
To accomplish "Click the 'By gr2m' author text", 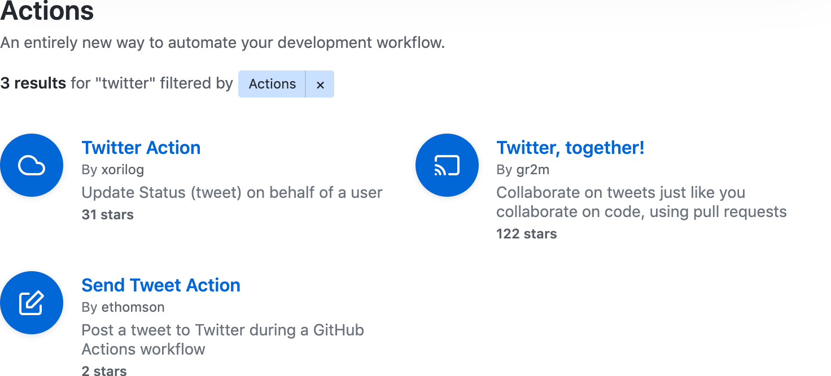I will [523, 170].
